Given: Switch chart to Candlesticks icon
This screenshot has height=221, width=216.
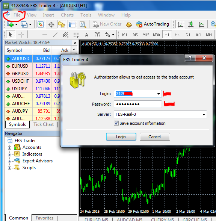Looking at the screenshot, I should (x=191, y=24).
